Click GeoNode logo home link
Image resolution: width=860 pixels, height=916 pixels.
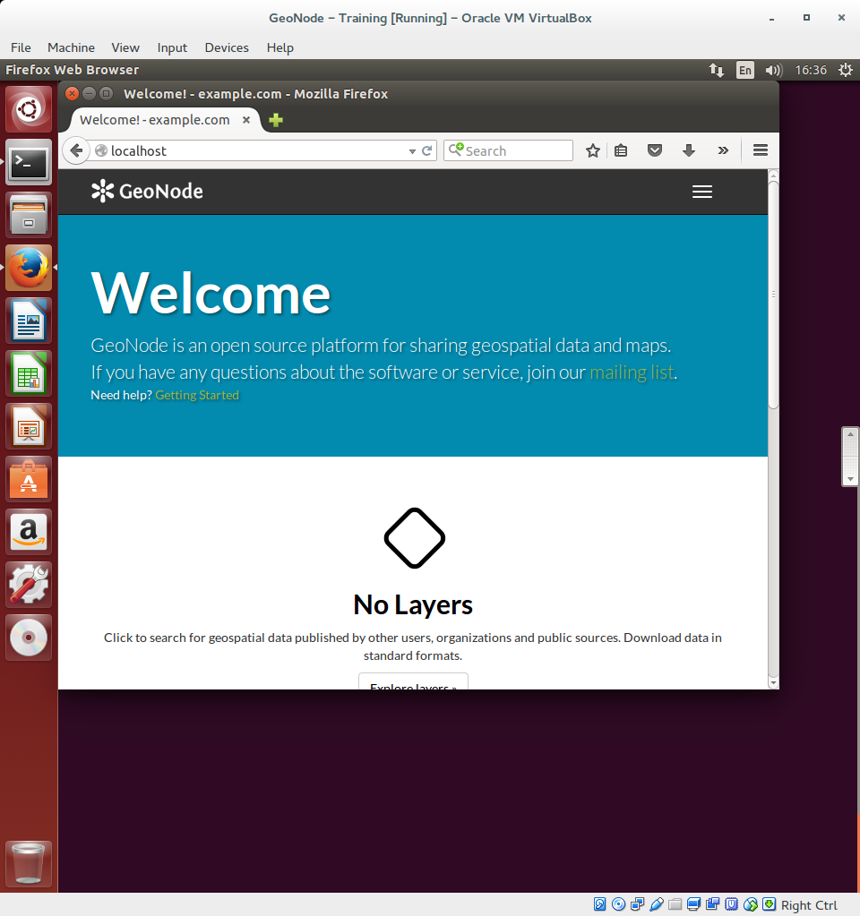(147, 191)
